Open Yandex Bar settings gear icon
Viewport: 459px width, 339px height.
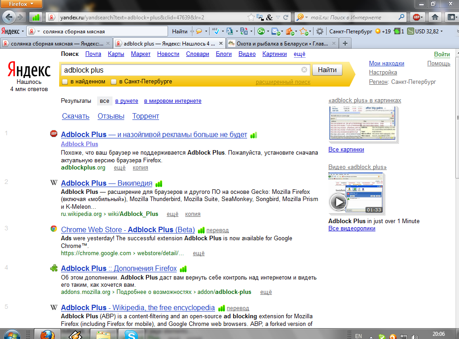pyautogui.click(x=320, y=32)
